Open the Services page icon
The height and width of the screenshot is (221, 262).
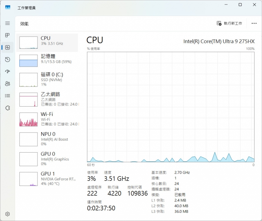[x=8, y=108]
